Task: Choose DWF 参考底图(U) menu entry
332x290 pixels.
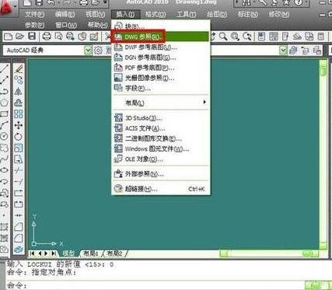Action: (161, 47)
